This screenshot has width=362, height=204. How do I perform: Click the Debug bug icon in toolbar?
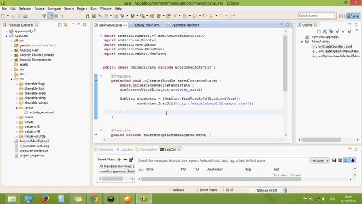(123, 16)
